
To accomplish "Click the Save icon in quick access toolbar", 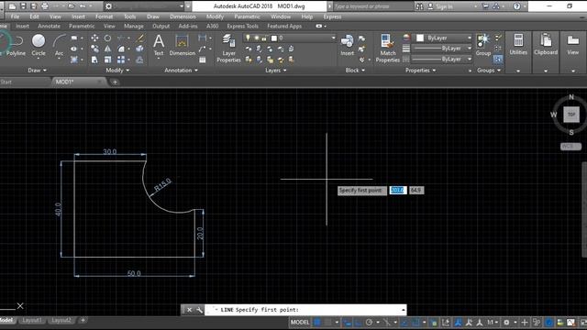I will click(x=23, y=6).
